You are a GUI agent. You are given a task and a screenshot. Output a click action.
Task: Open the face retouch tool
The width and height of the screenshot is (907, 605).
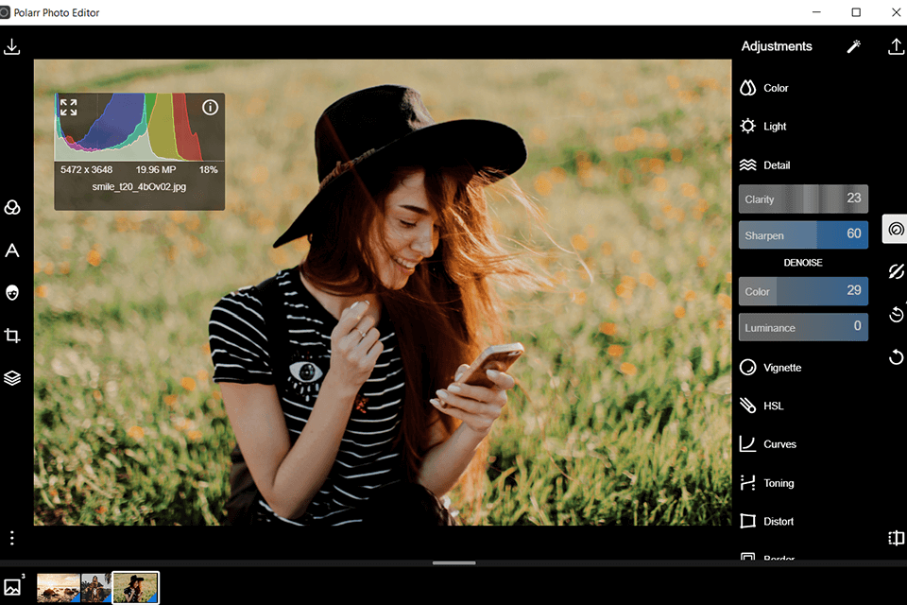[x=12, y=293]
